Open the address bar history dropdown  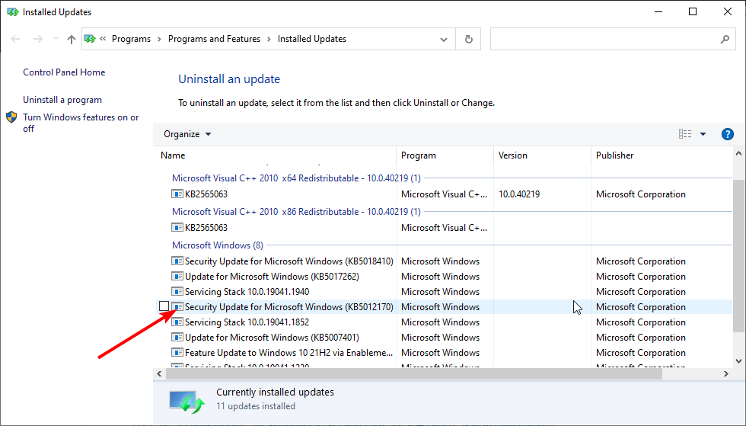(x=444, y=39)
